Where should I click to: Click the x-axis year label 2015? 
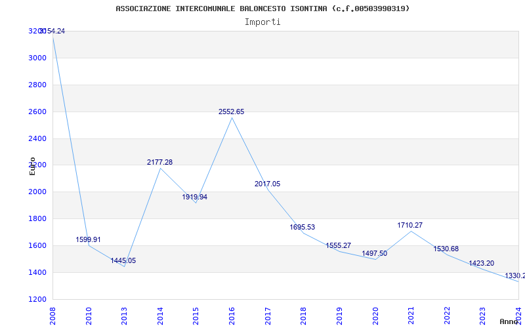click(x=196, y=316)
